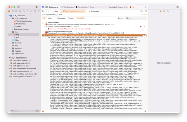Viewport: 187px width, 122px height.
Task: Collapse the Build target Bug section
Action: pyautogui.click(x=43, y=23)
